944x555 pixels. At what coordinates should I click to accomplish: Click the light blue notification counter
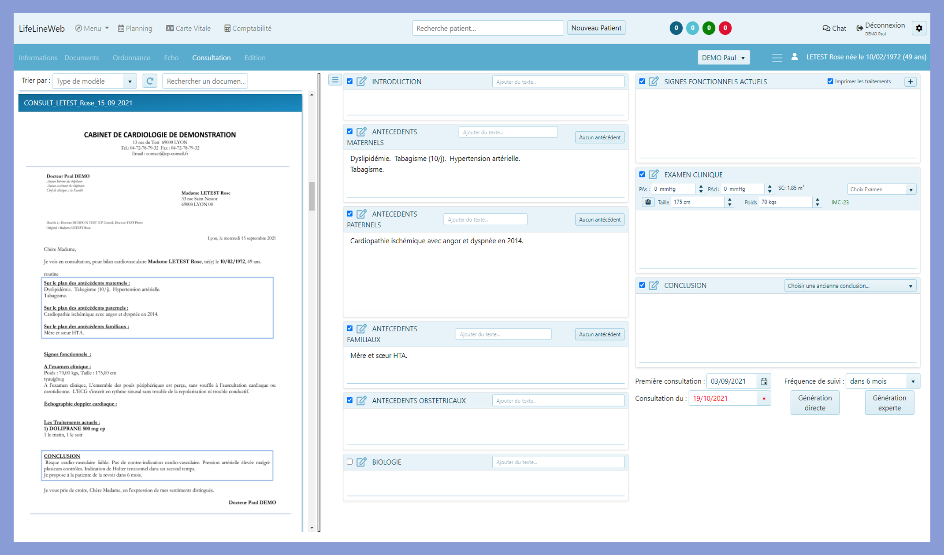point(692,28)
